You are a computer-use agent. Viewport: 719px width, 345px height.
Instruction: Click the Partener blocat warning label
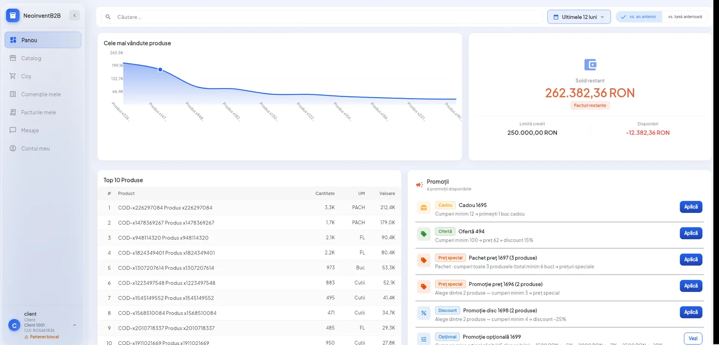[x=42, y=337]
